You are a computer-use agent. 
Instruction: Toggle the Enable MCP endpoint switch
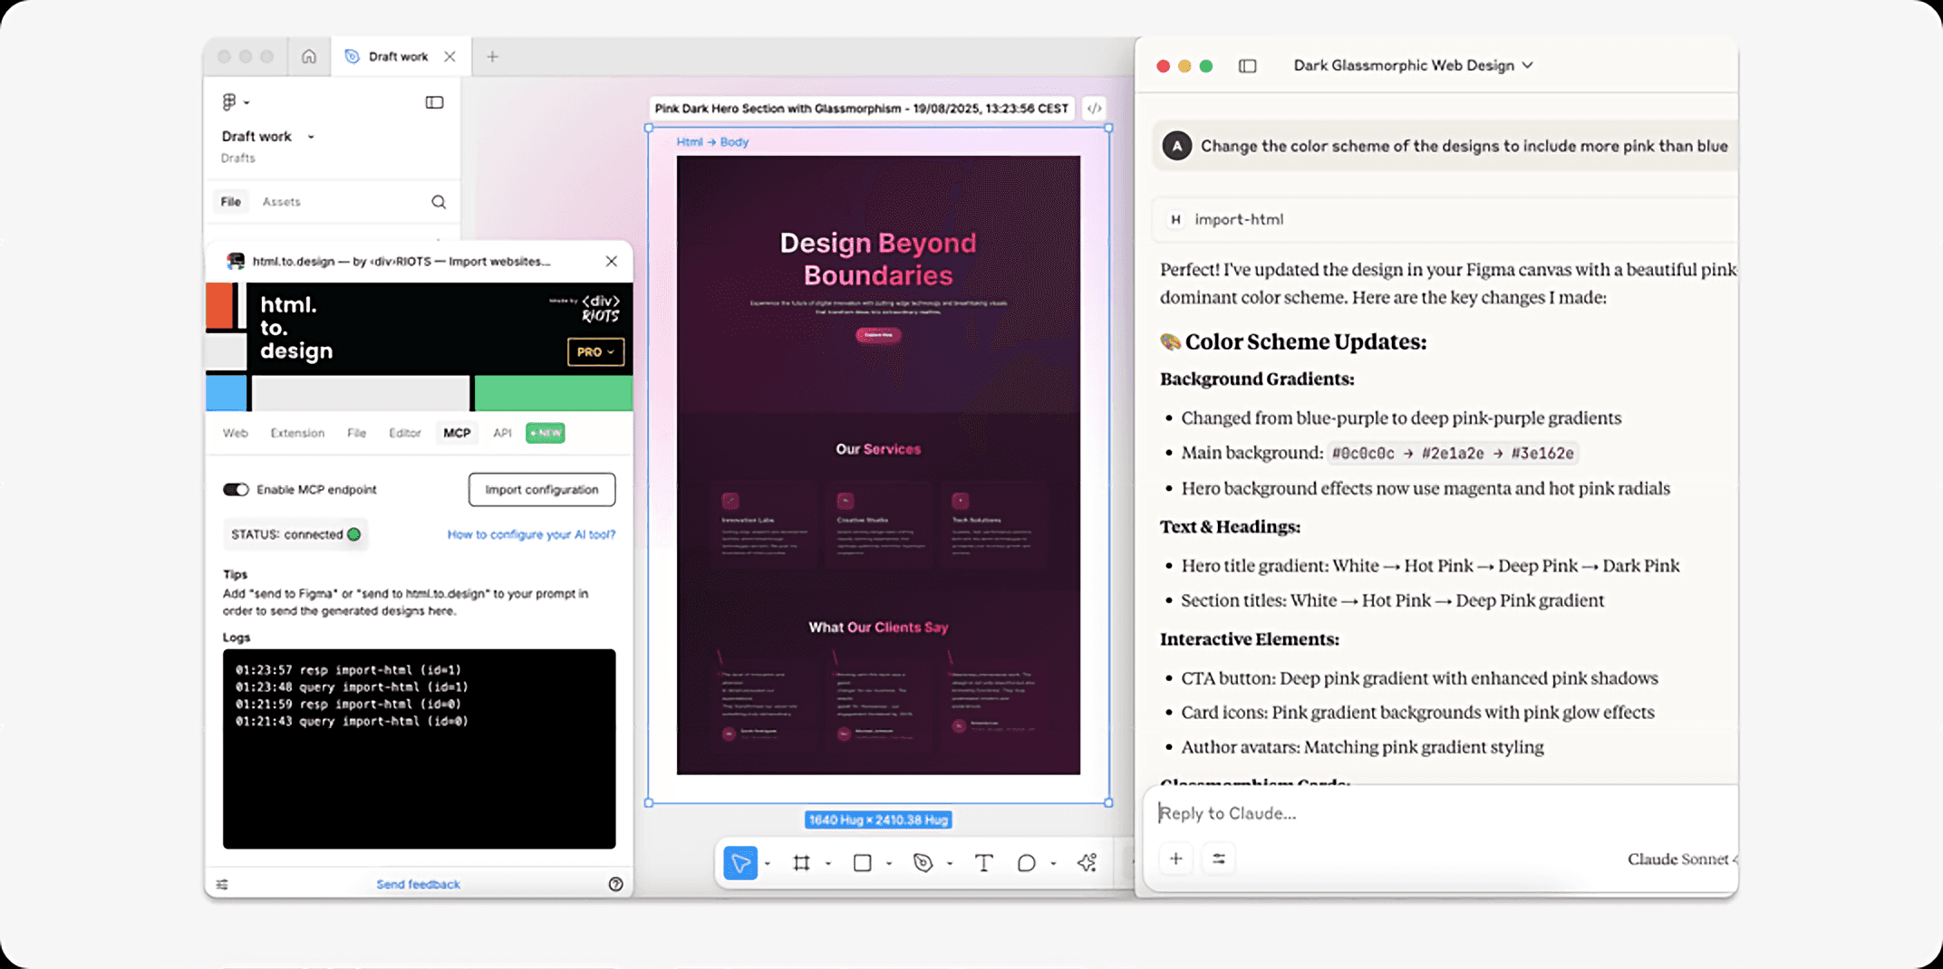237,490
